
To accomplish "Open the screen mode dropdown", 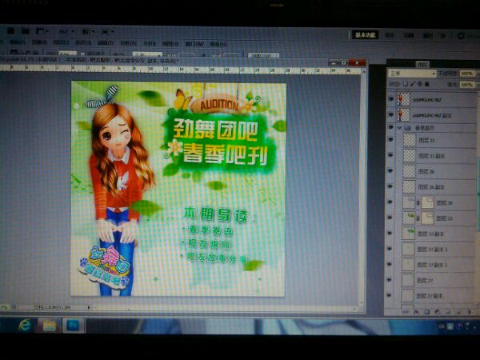I will click(x=107, y=31).
